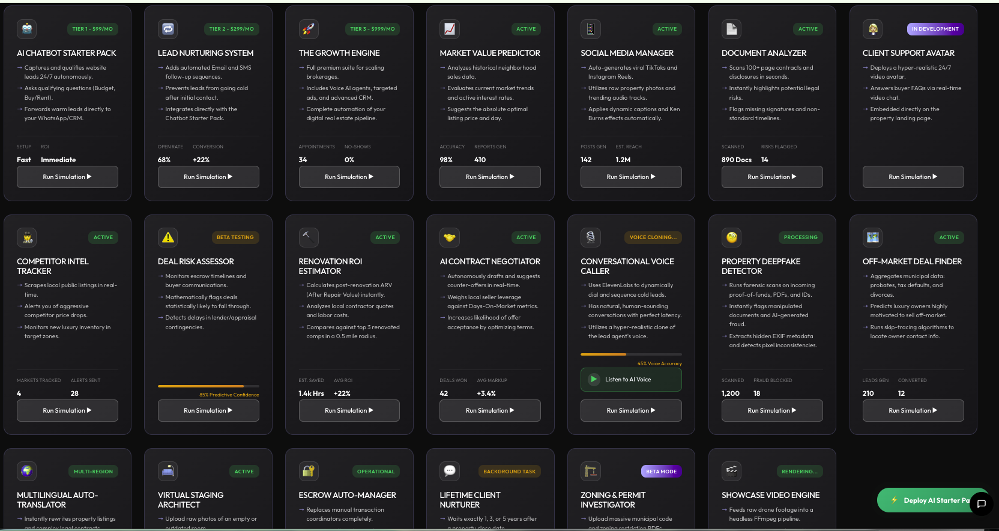Click the Market Value Predictor chart icon
The height and width of the screenshot is (531, 999).
coord(449,29)
